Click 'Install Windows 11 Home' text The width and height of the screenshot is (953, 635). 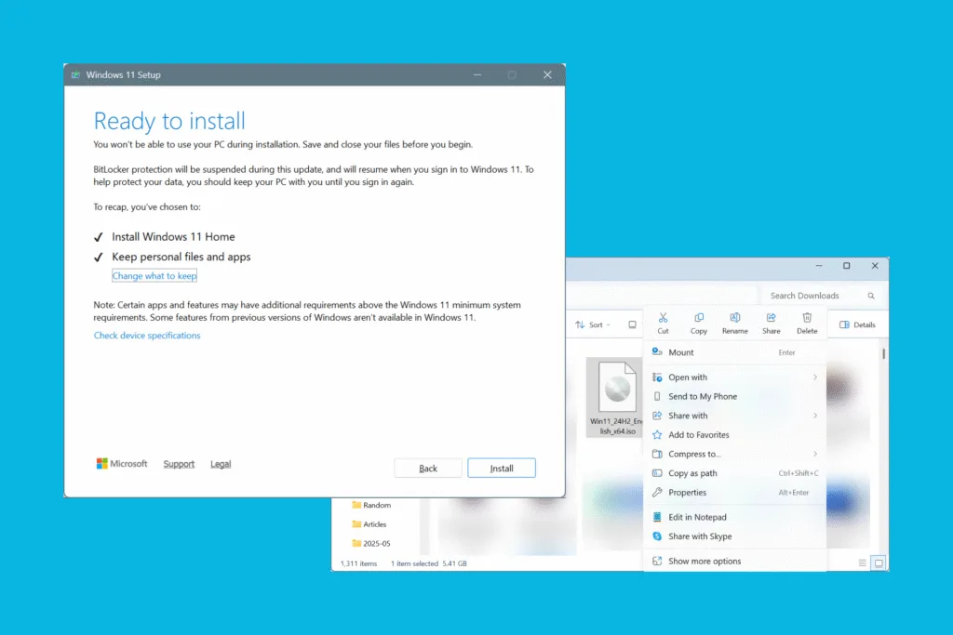pyautogui.click(x=173, y=237)
